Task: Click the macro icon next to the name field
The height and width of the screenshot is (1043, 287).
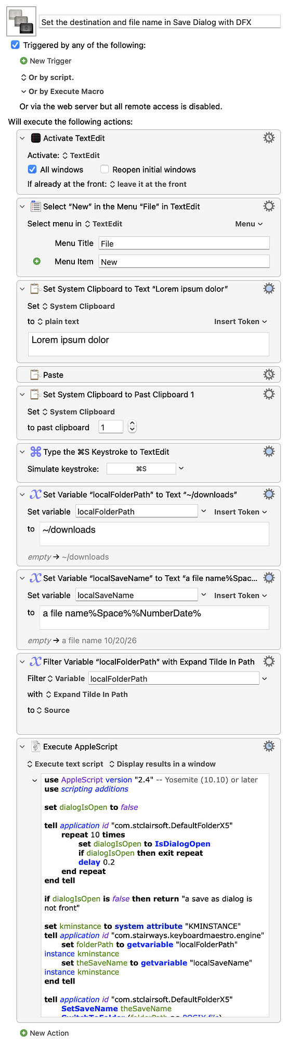Action: click(x=21, y=21)
